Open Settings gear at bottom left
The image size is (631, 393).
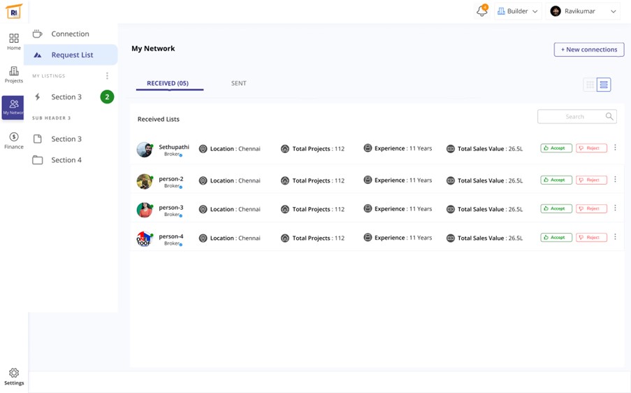[14, 376]
